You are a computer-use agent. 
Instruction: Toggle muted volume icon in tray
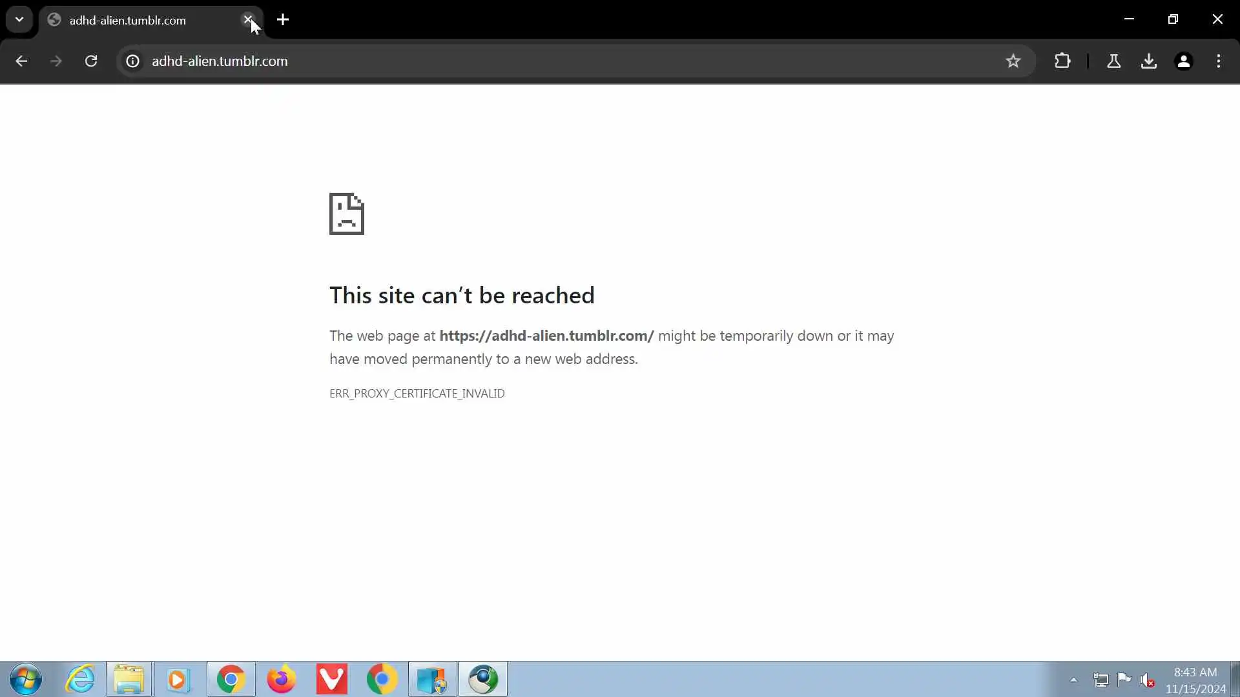tap(1147, 680)
